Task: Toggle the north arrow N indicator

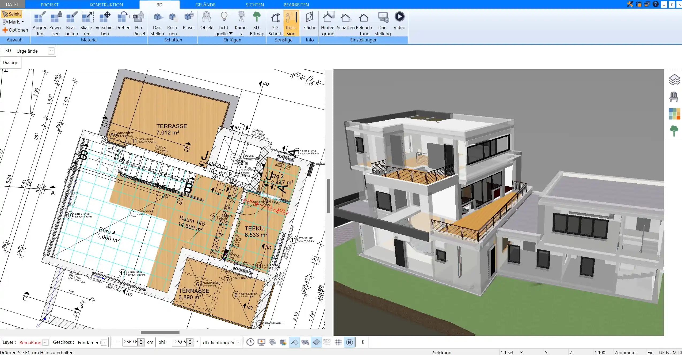Action: tap(349, 342)
